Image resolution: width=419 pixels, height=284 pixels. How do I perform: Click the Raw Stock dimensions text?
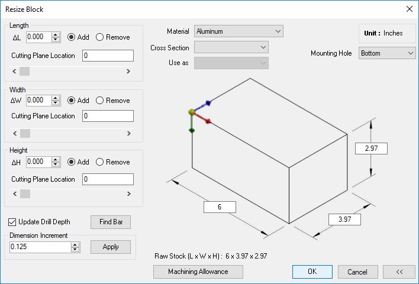(211, 256)
